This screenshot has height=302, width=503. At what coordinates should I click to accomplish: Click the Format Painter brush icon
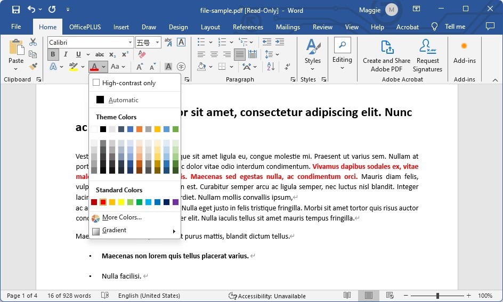(33, 67)
